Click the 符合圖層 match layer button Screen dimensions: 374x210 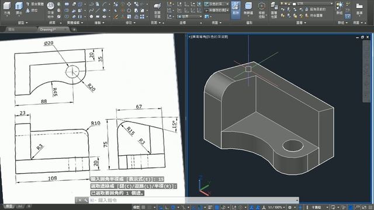click(314, 16)
